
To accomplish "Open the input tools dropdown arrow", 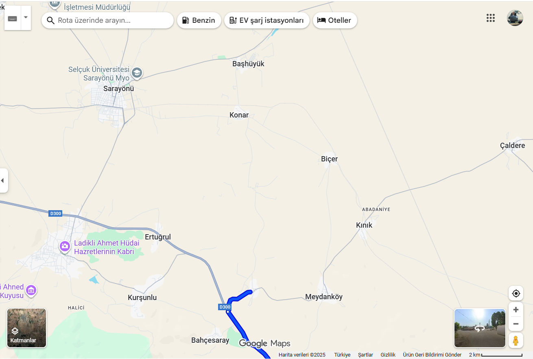I will click(26, 17).
